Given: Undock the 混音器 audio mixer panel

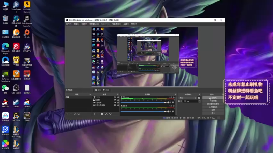Looking at the screenshot, I should point(175,94).
